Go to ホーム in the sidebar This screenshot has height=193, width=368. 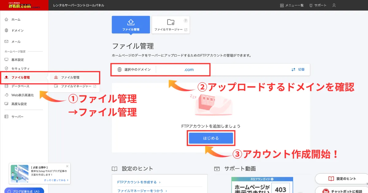pyautogui.click(x=16, y=20)
